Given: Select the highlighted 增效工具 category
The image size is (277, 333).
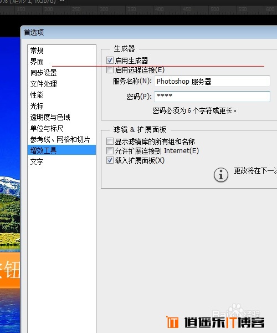Looking at the screenshot, I should click(x=61, y=150).
